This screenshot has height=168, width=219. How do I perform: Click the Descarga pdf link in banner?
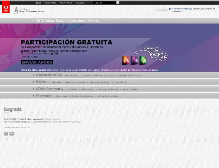click(x=29, y=57)
